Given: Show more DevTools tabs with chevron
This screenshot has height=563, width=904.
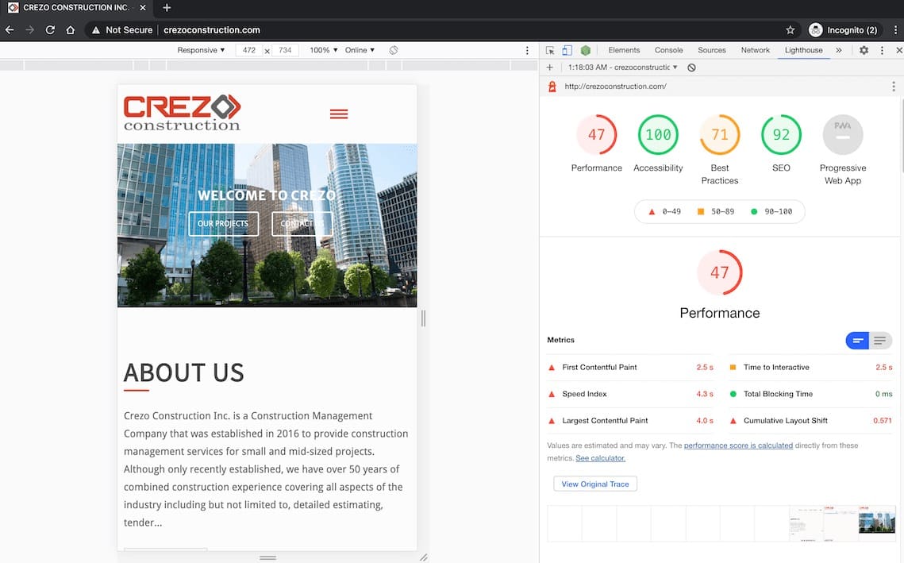Looking at the screenshot, I should point(839,50).
